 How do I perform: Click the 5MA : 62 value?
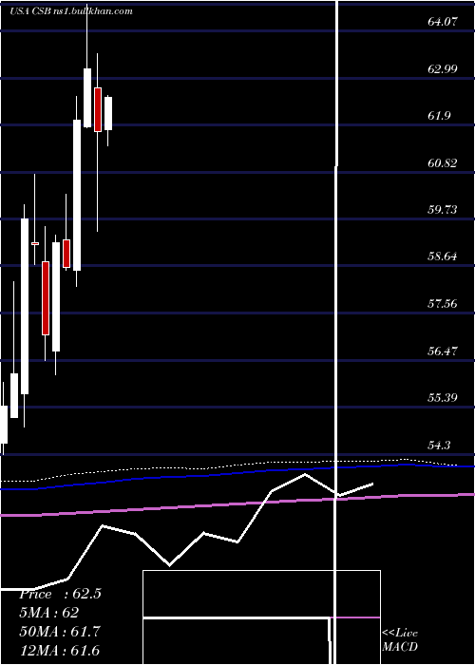[49, 613]
